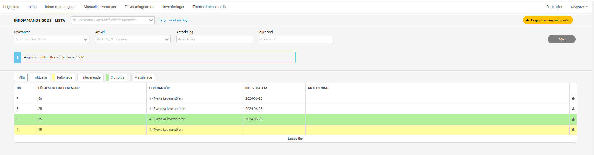The width and height of the screenshot is (594, 155).
Task: Click reference number 15 in row 4
Action: 40,130
